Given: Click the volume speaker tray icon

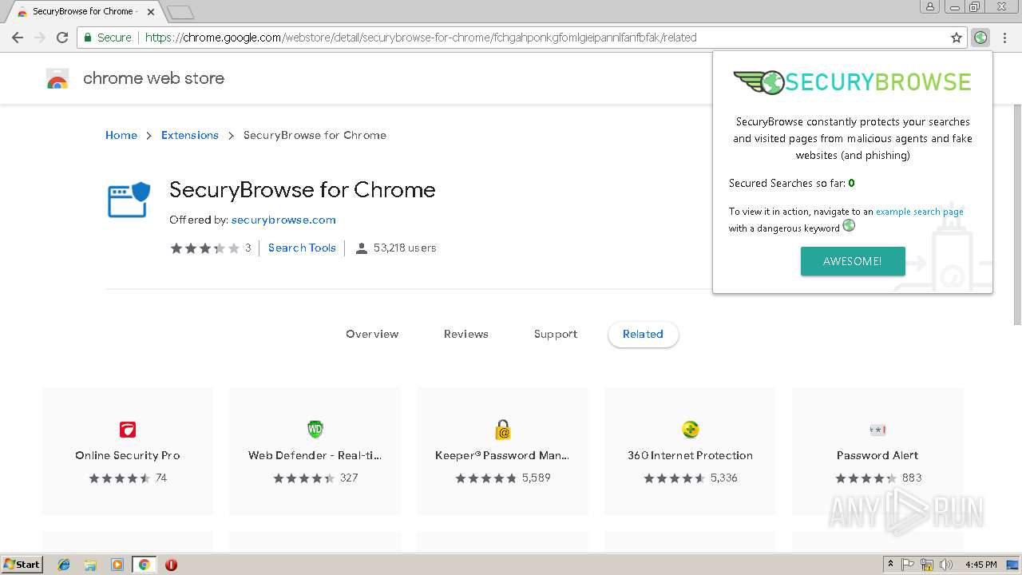Looking at the screenshot, I should click(945, 565).
